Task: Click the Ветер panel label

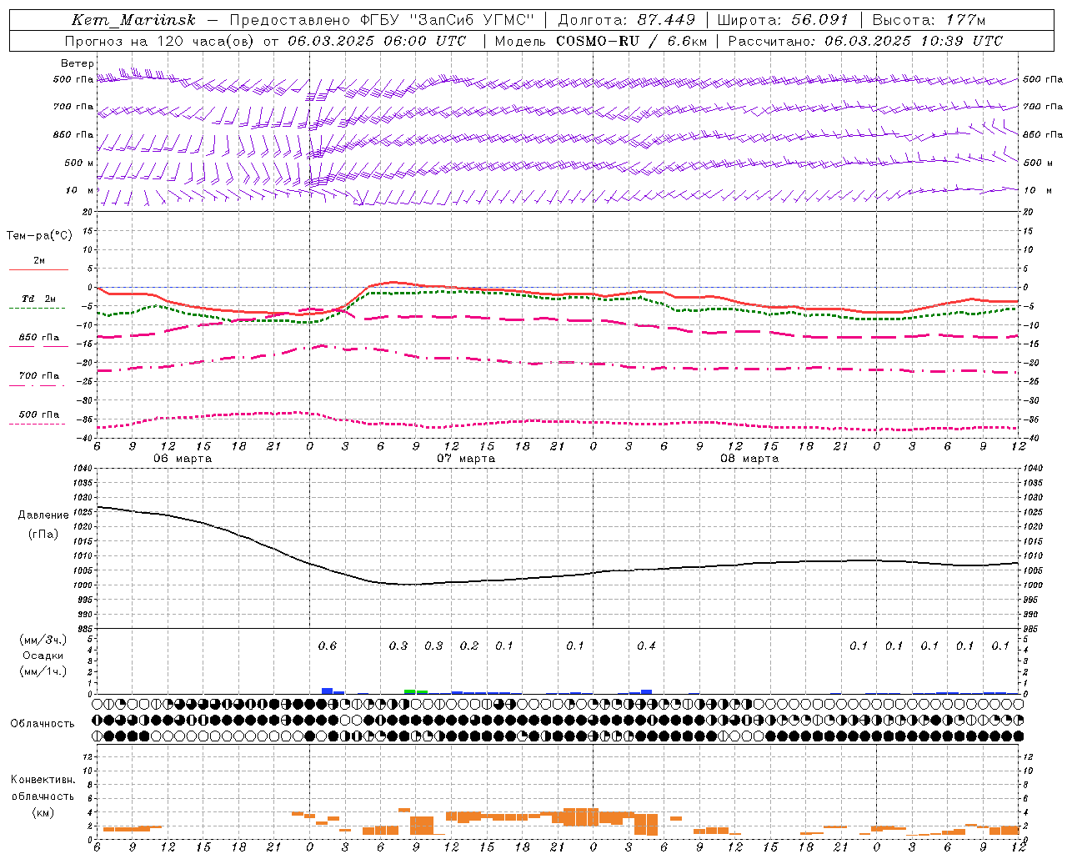Action: [78, 63]
